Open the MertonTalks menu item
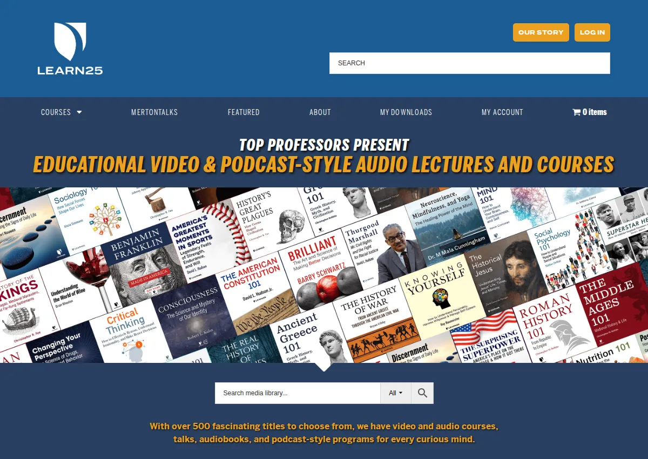The image size is (648, 459). pos(154,112)
